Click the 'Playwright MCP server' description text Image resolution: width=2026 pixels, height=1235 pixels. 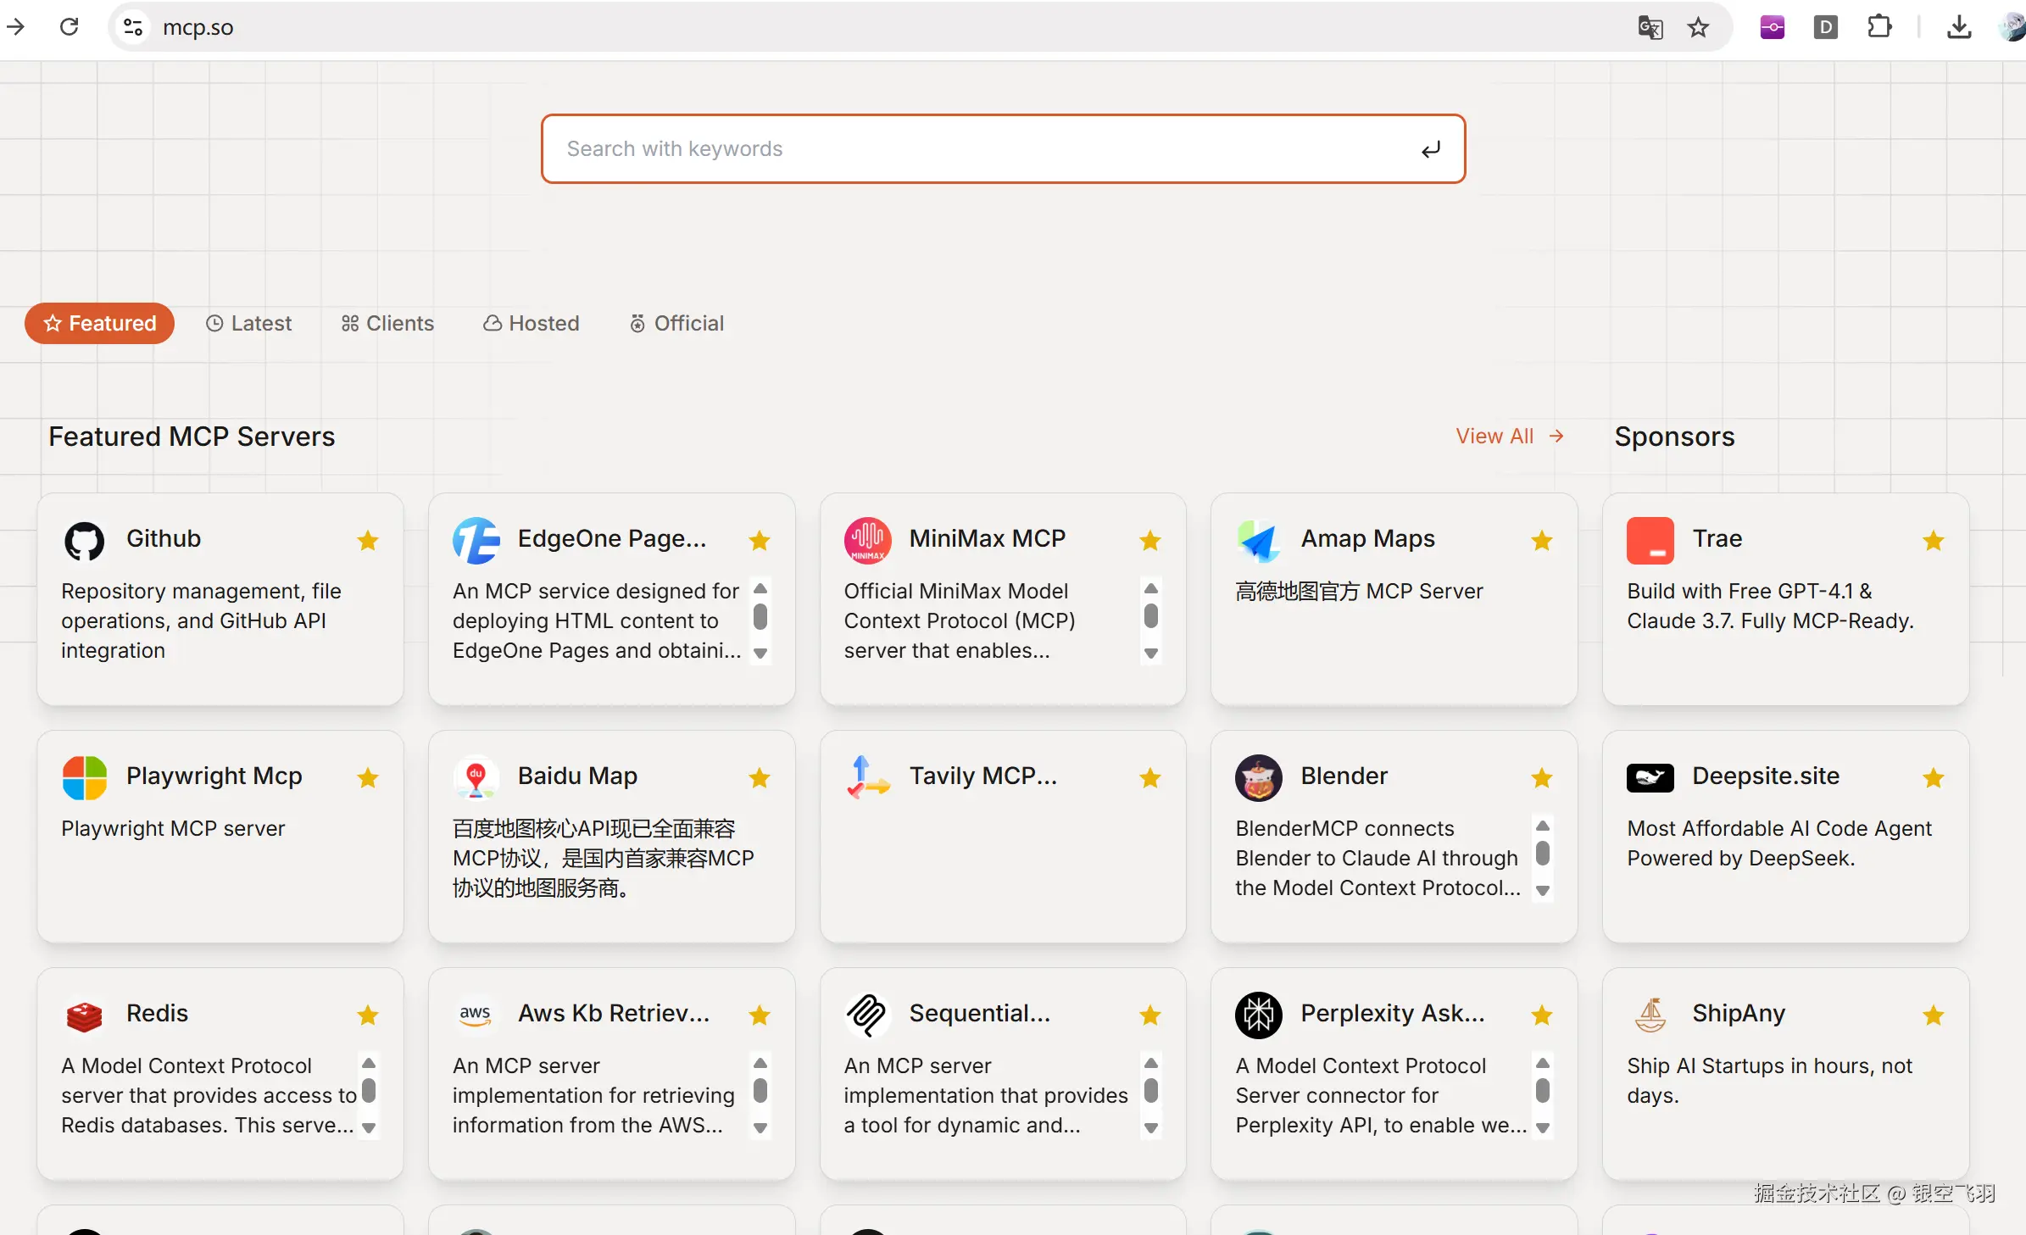pyautogui.click(x=173, y=829)
